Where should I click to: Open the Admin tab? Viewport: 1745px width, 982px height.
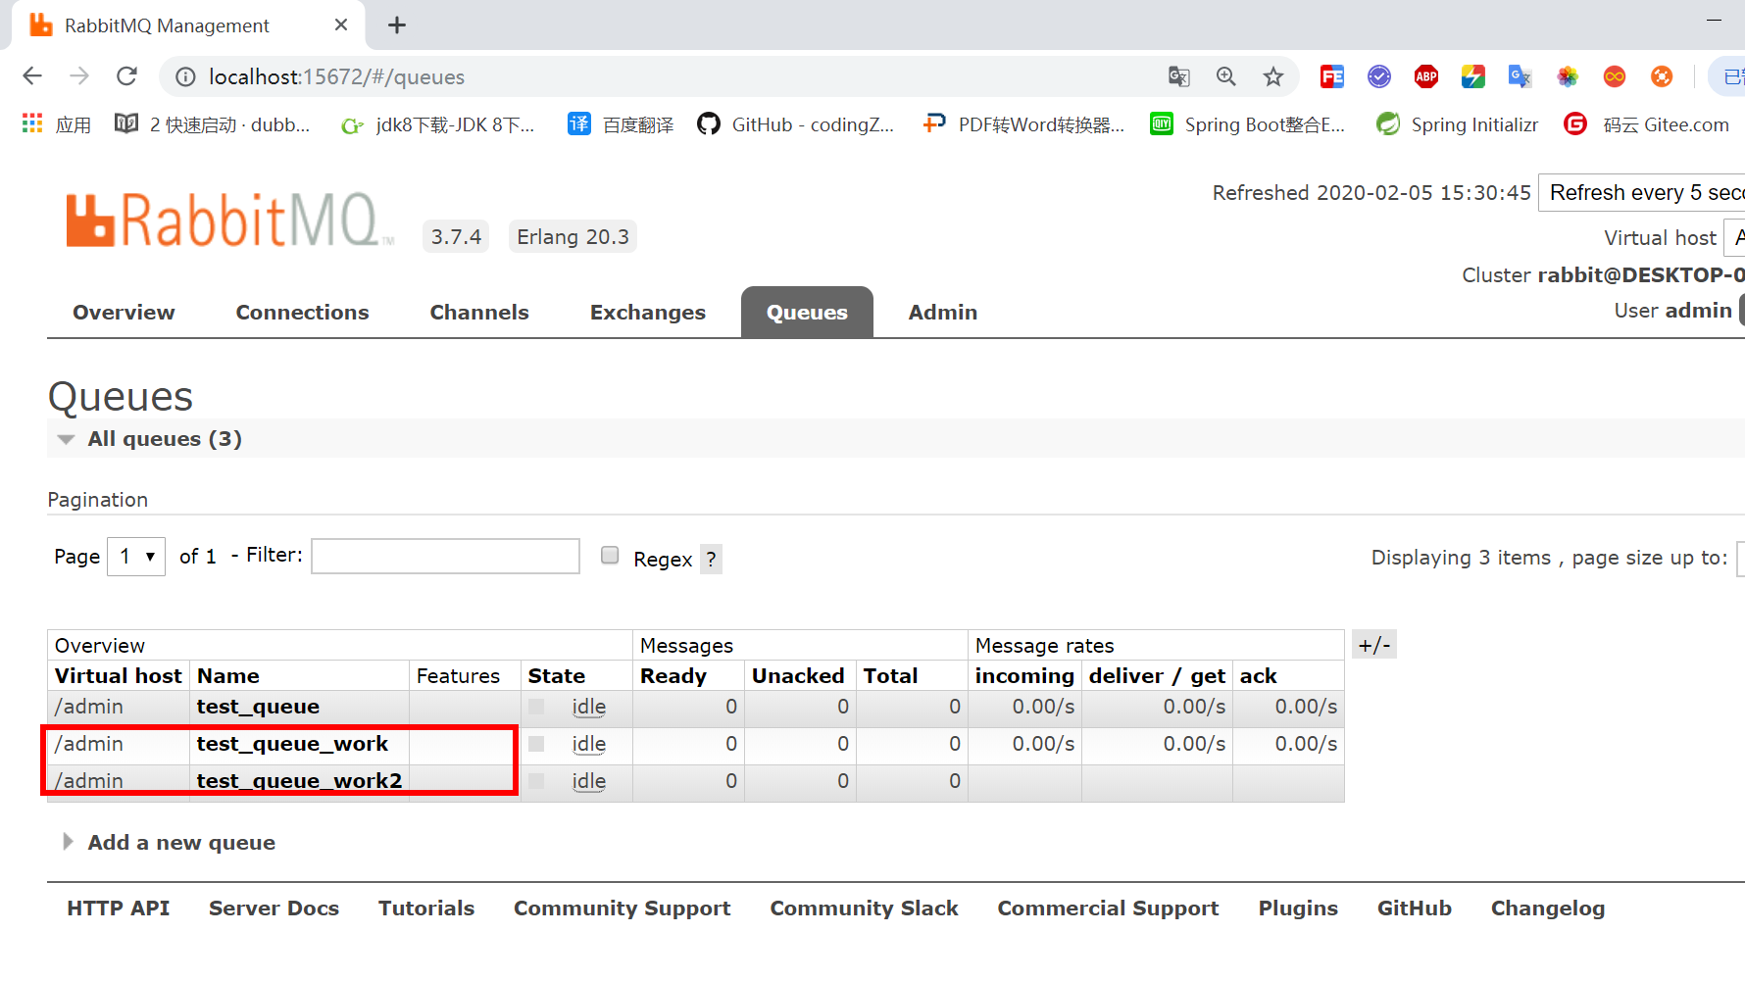(943, 312)
